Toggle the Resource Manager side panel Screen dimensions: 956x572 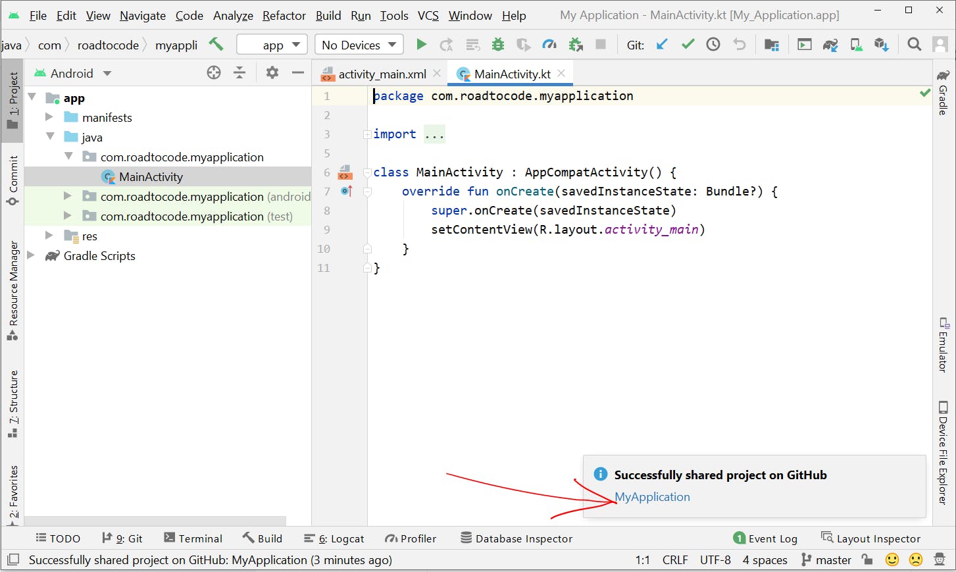click(13, 291)
